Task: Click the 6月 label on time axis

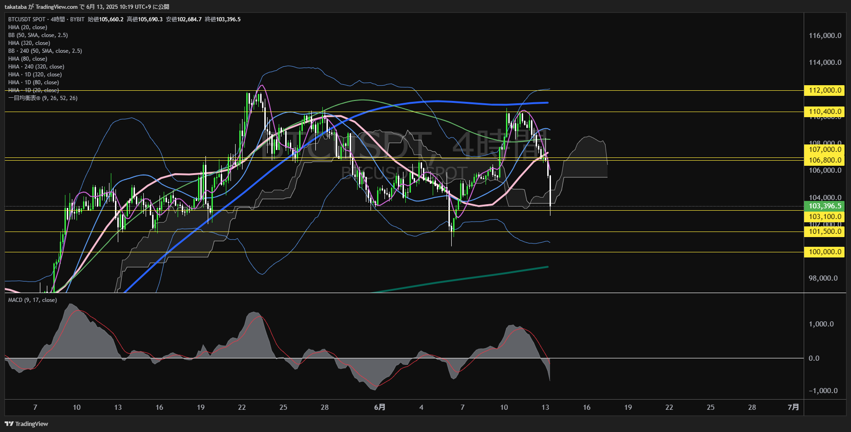Action: coord(379,407)
